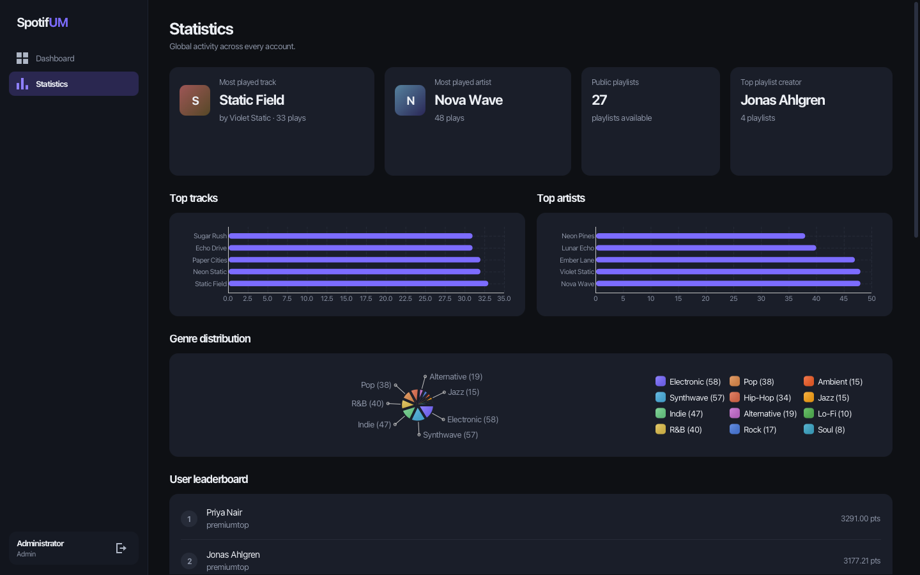Click the '48 plays' text
This screenshot has width=920, height=575.
(449, 118)
